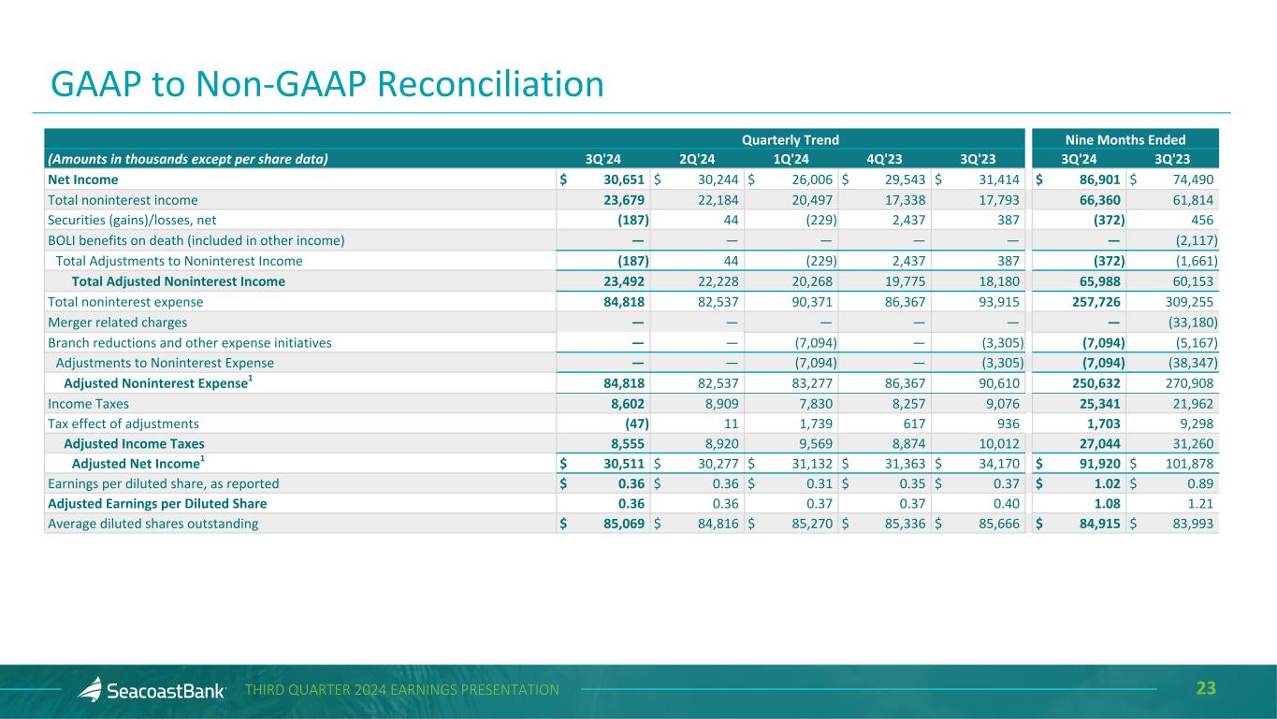
Task: Click the 30,651 Net Income value
Action: 617,180
